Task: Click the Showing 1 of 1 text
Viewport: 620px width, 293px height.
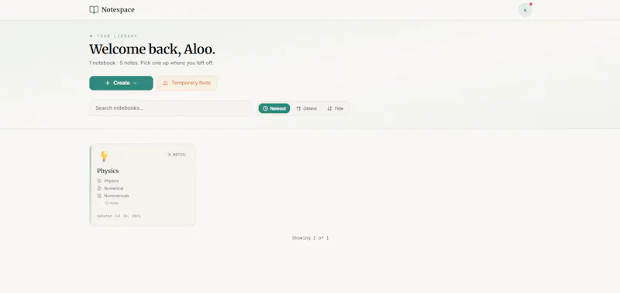Action: (x=311, y=238)
